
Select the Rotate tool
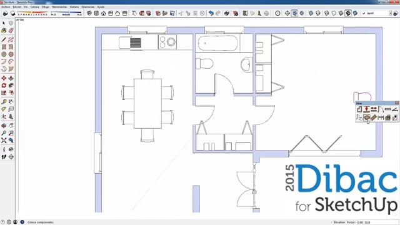click(x=4, y=86)
